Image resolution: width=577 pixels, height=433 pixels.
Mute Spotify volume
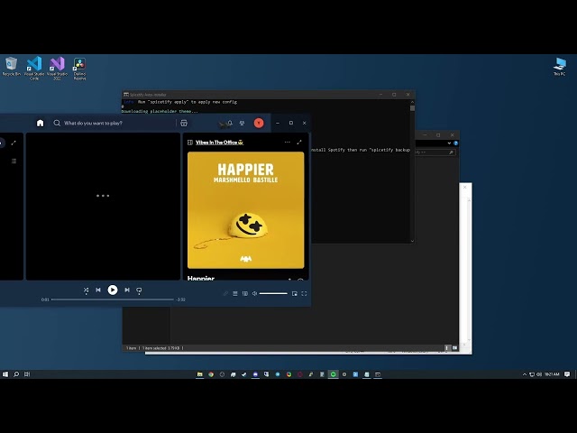click(254, 293)
